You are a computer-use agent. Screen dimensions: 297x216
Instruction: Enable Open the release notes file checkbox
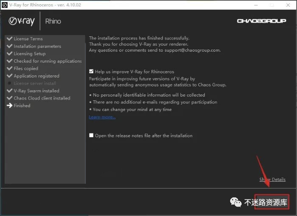91,135
